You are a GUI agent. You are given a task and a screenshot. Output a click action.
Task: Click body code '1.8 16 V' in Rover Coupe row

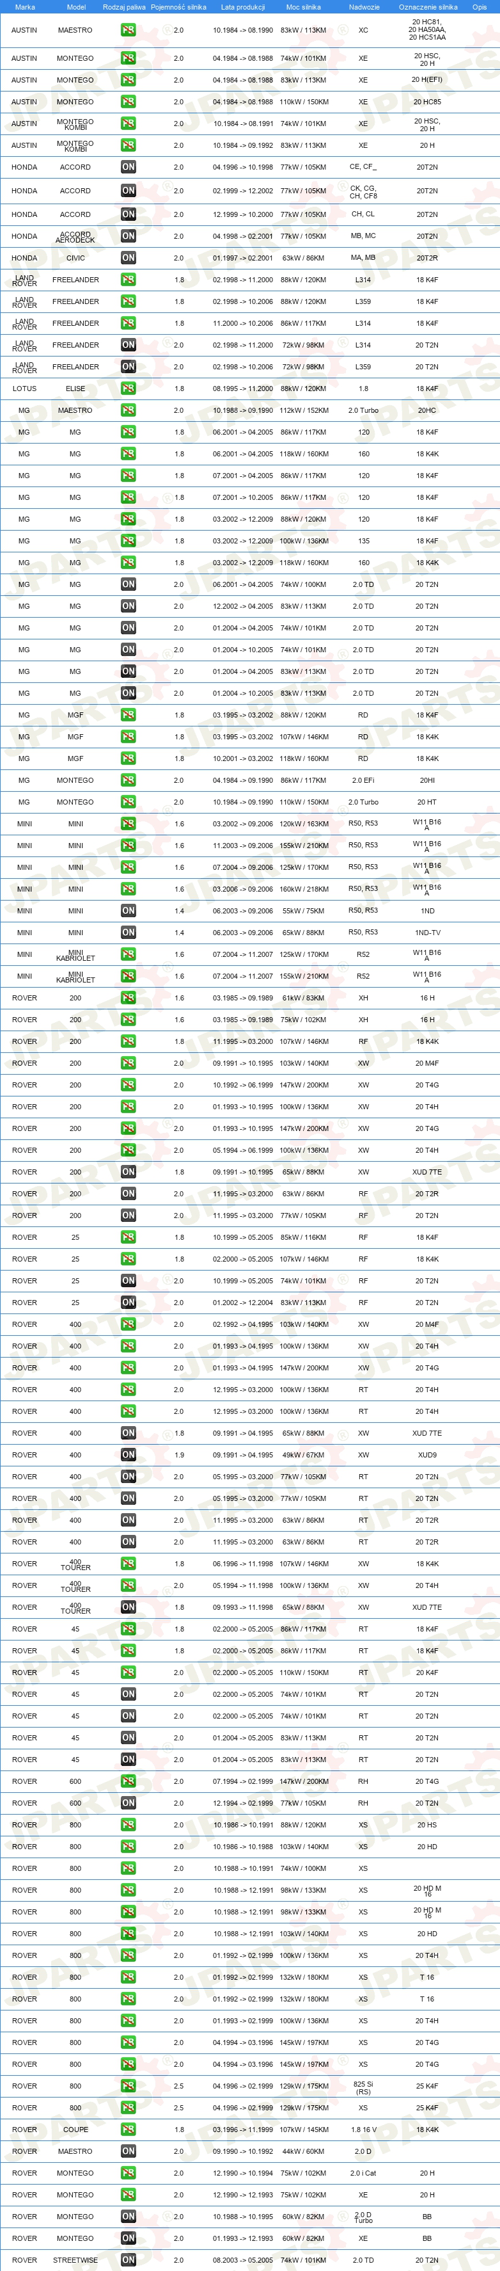(364, 2130)
